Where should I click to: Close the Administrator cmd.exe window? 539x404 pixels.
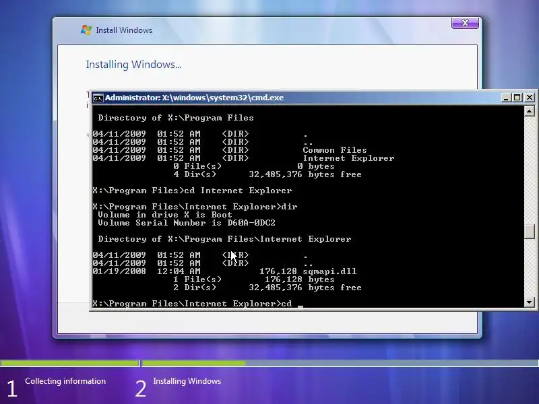click(x=530, y=98)
